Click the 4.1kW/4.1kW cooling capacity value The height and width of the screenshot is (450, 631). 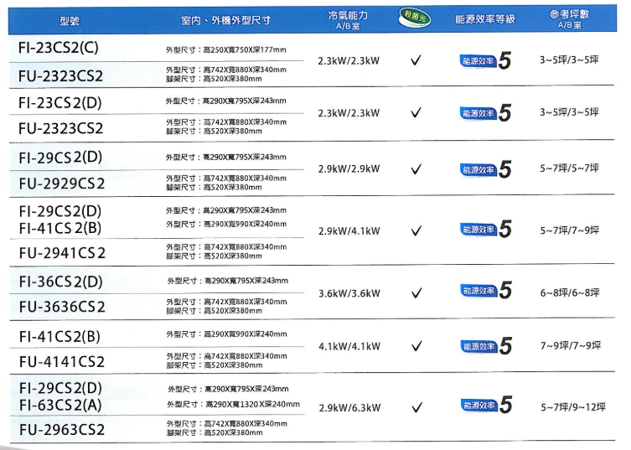tap(349, 346)
